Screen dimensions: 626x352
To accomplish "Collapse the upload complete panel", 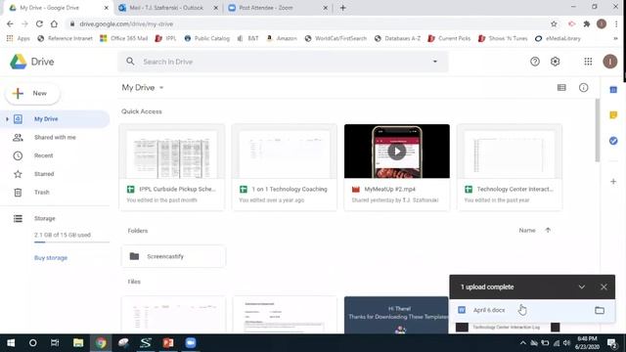I will tap(582, 287).
